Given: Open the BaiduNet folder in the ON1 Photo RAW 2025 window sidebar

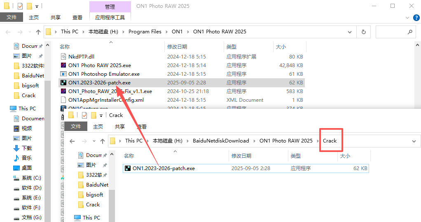Looking at the screenshot, I should [x=28, y=76].
